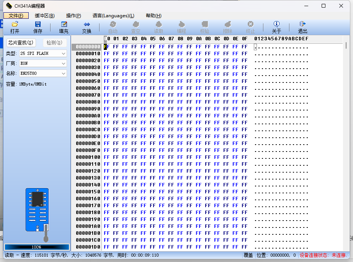Screen dimensions: 353x262
Task: Select address row 00000010
Action: (88, 54)
